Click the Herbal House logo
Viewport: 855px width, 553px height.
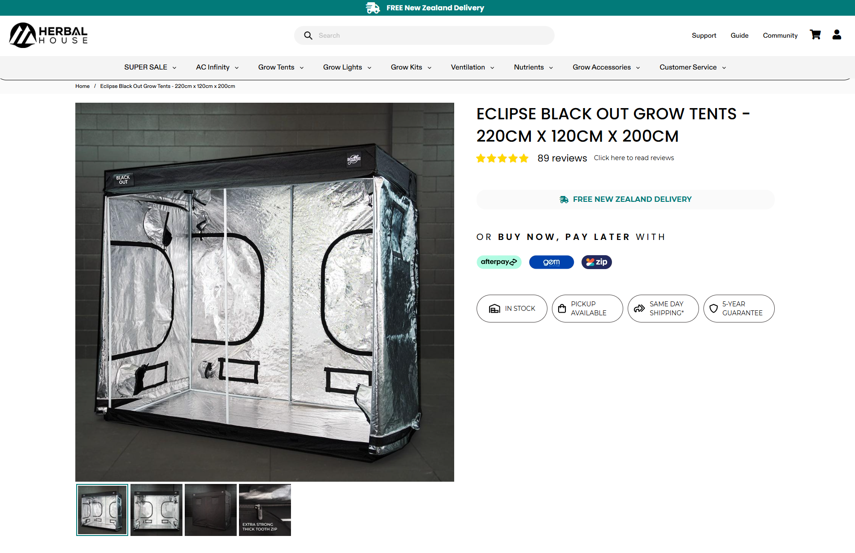click(48, 35)
